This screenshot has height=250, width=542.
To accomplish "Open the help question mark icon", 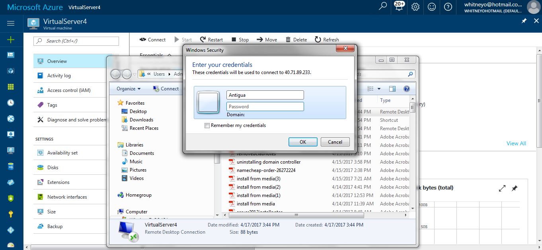I will click(448, 7).
